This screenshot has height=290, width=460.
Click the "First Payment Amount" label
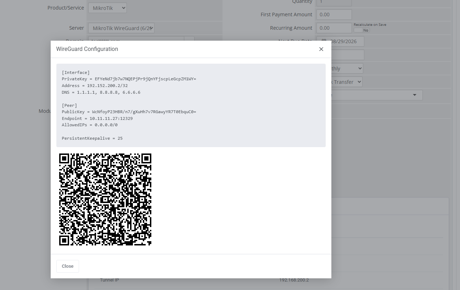click(x=286, y=14)
